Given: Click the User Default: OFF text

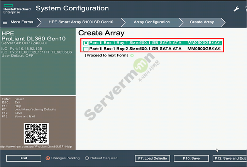Looking at the screenshot, I should pyautogui.click(x=17, y=56).
